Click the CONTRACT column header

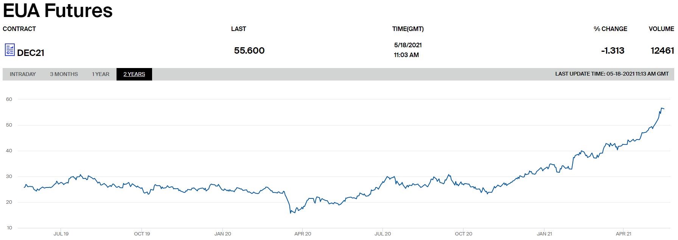pos(19,29)
